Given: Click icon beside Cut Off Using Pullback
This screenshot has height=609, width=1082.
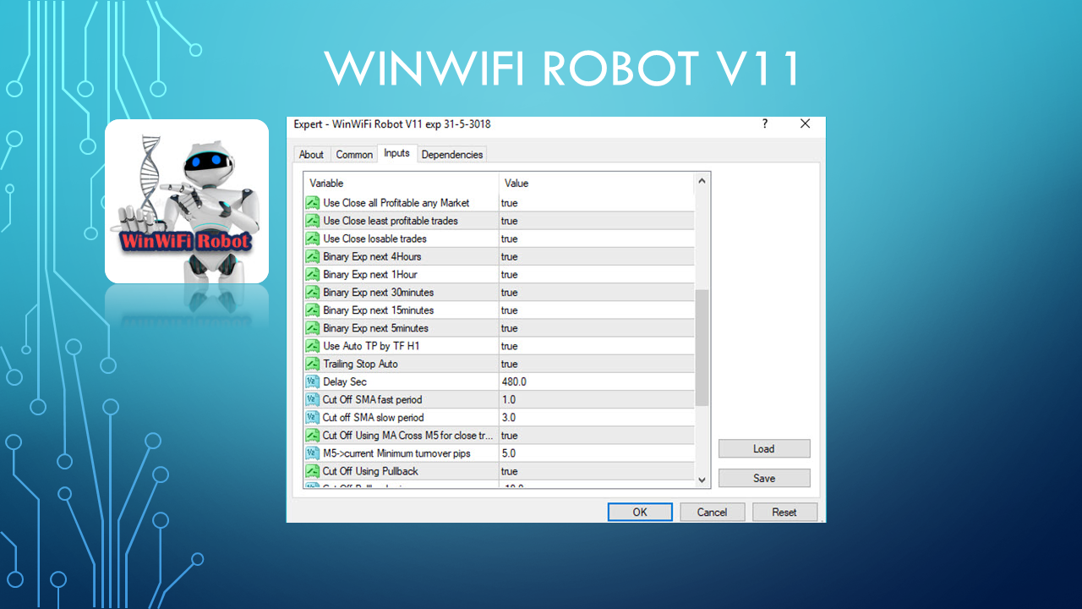Looking at the screenshot, I should tap(313, 471).
